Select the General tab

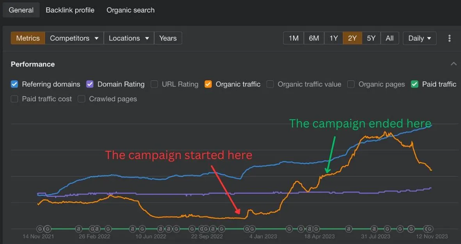(x=21, y=10)
